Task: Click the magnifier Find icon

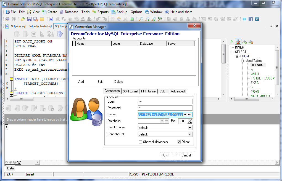Action: [x=141, y=19]
